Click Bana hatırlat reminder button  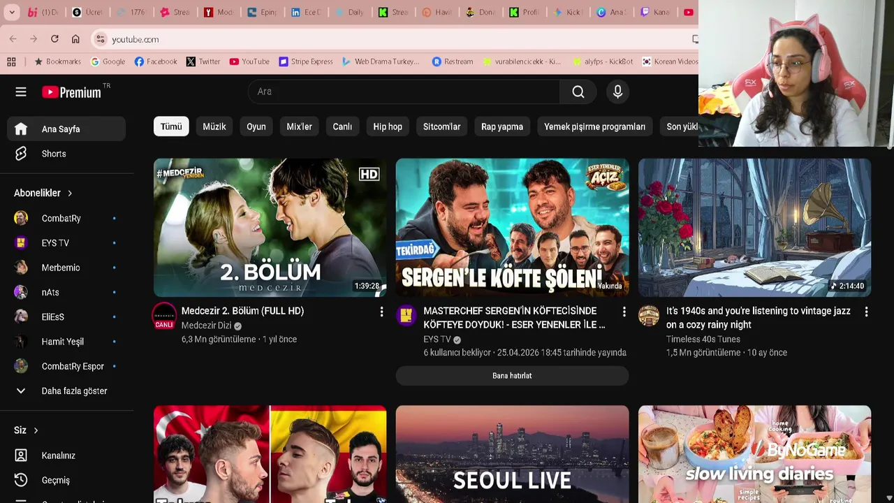click(x=512, y=376)
